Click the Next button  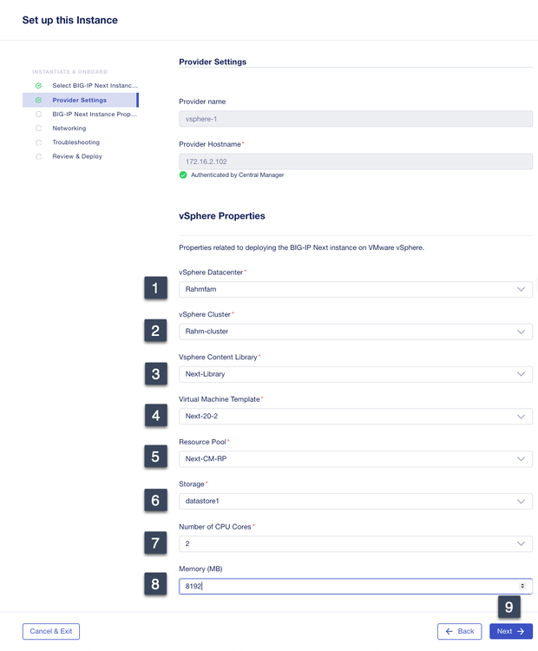pos(510,632)
